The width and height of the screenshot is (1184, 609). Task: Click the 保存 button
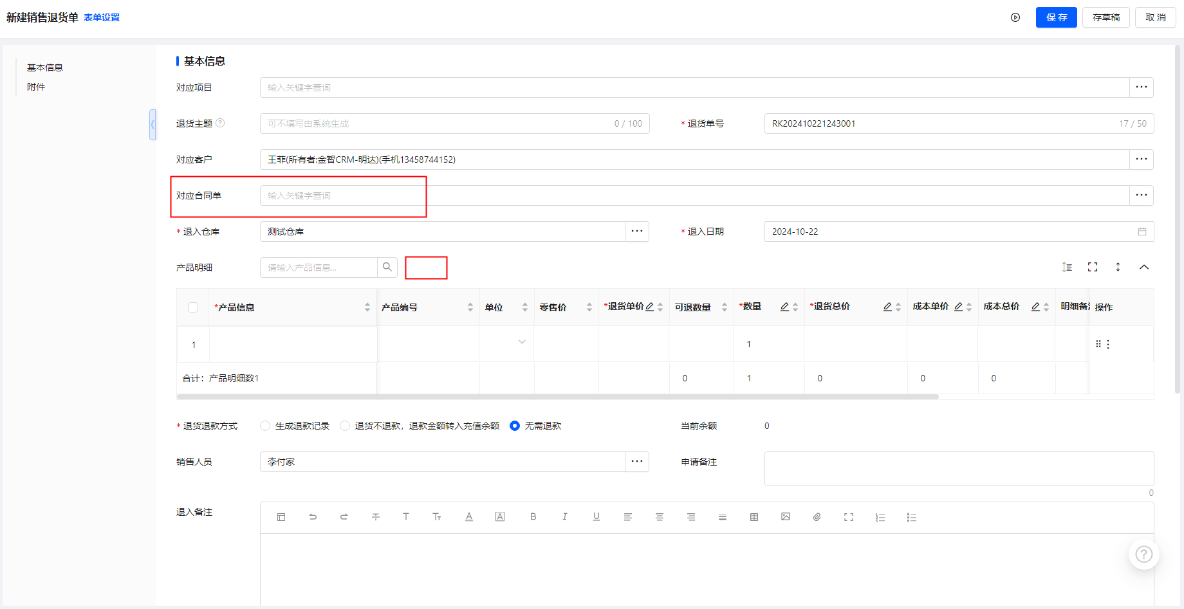pos(1056,17)
